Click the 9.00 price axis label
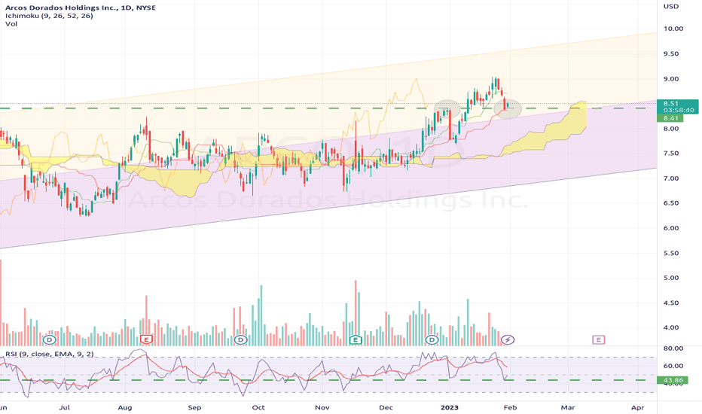This screenshot has width=702, height=414. click(x=671, y=79)
